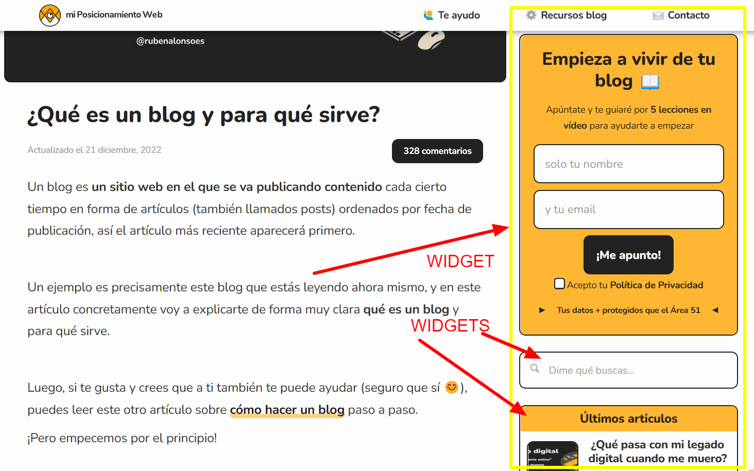Click the mi Posicionamiento Web logo icon
The image size is (754, 471).
(x=49, y=15)
